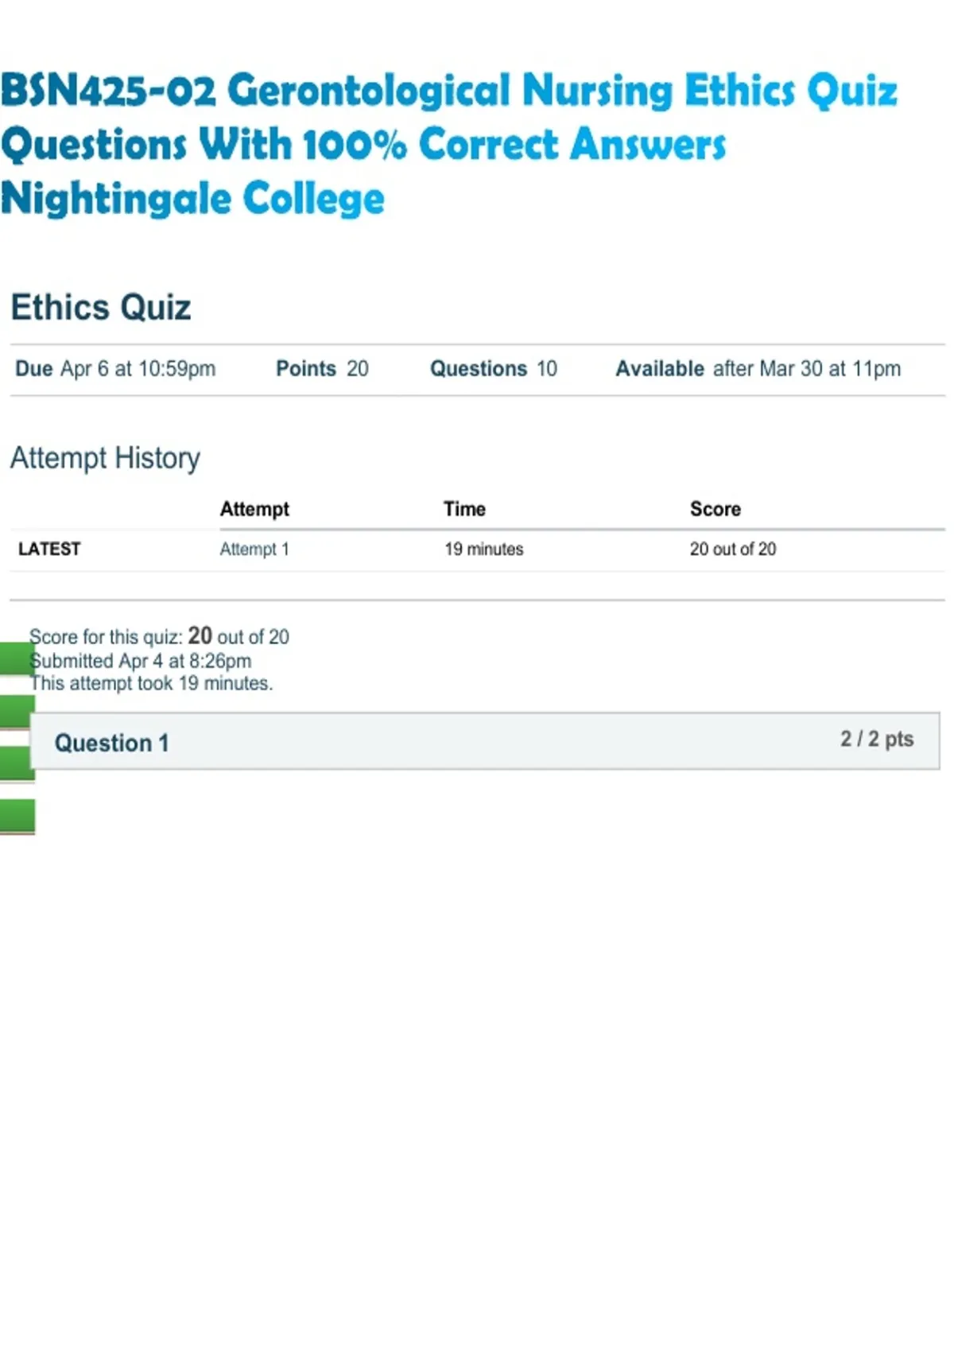
Task: Select the Score column header
Action: click(x=715, y=509)
